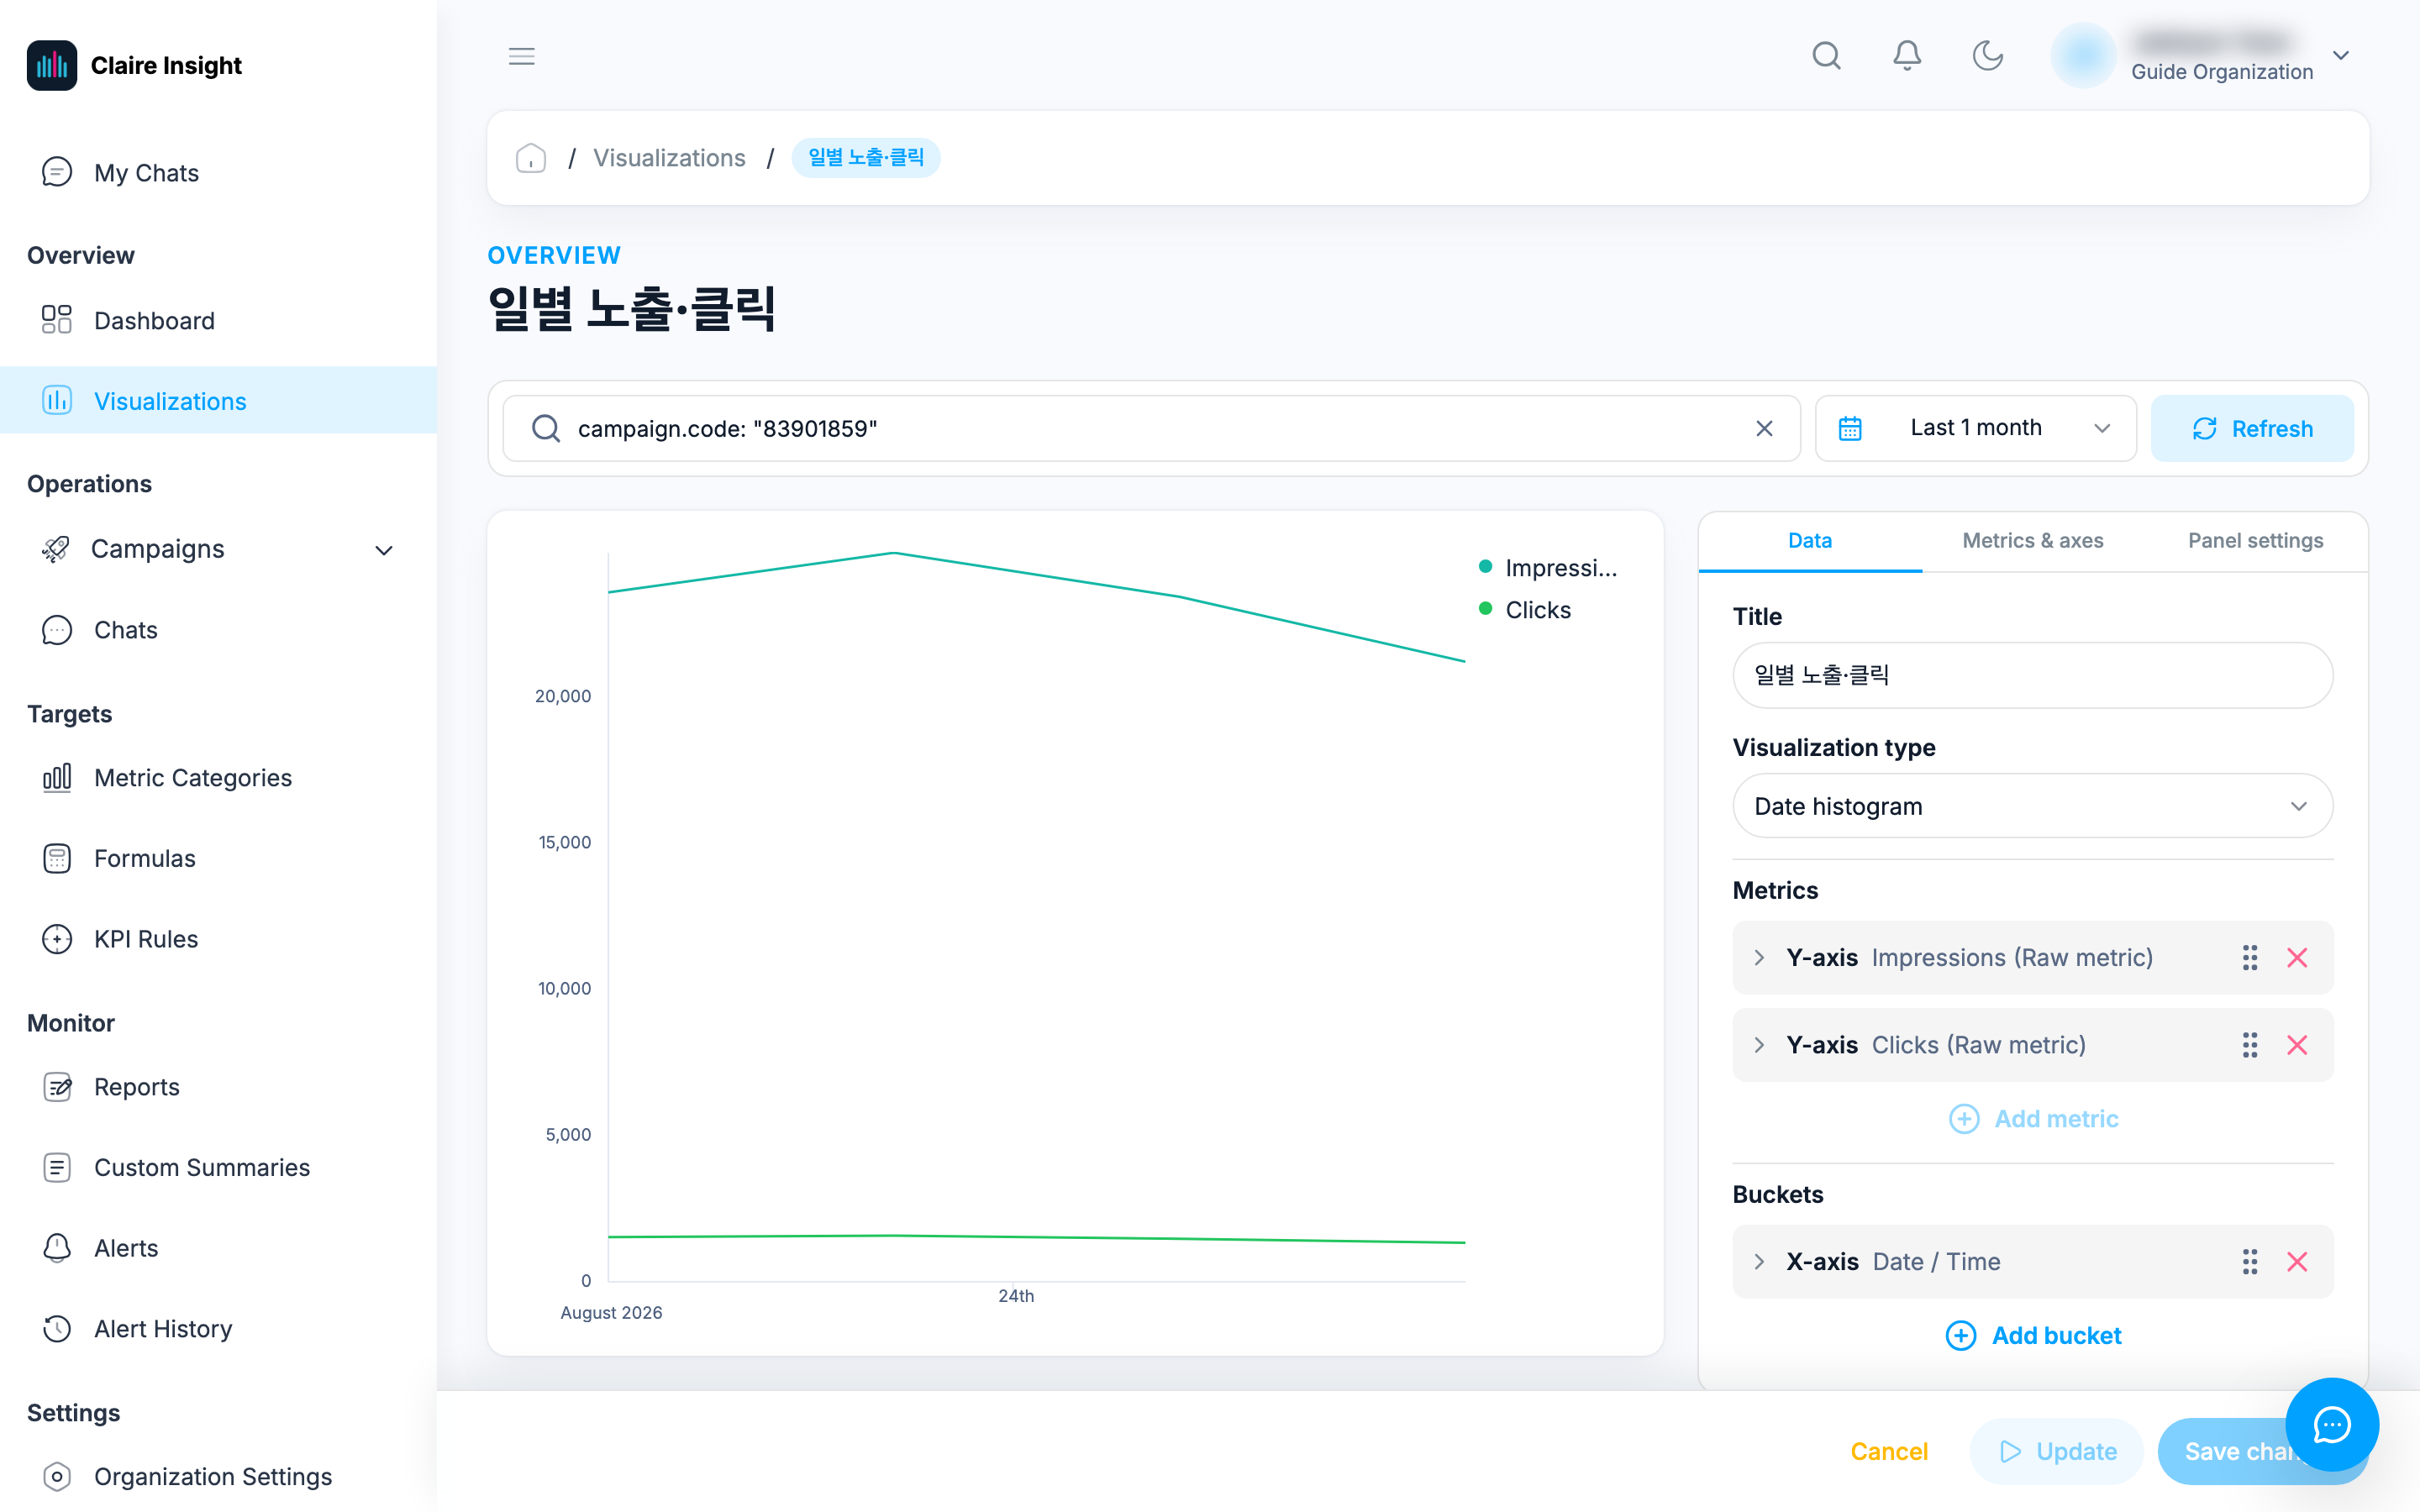The height and width of the screenshot is (1512, 2420).
Task: Toggle dark mode moon icon
Action: coord(1987,55)
